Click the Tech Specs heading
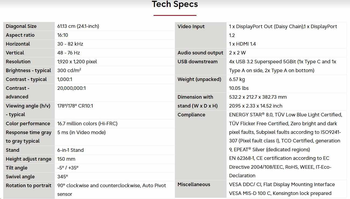The width and height of the screenshot is (350, 199). [x=175, y=4]
